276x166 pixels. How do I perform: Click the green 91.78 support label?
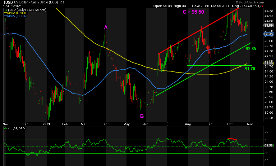[x=250, y=69]
